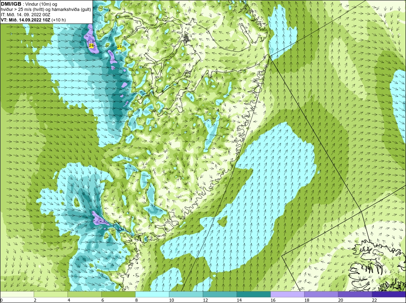Click the legend value 20
The width and height of the screenshot is (406, 303).
(x=341, y=300)
